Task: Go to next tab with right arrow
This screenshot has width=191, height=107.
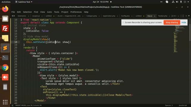Action: click(14, 16)
